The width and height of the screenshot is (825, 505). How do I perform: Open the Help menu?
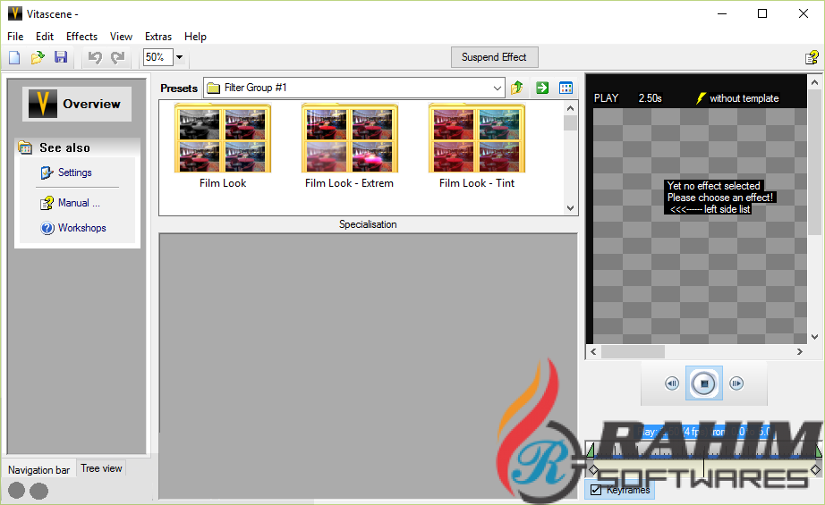tap(195, 37)
